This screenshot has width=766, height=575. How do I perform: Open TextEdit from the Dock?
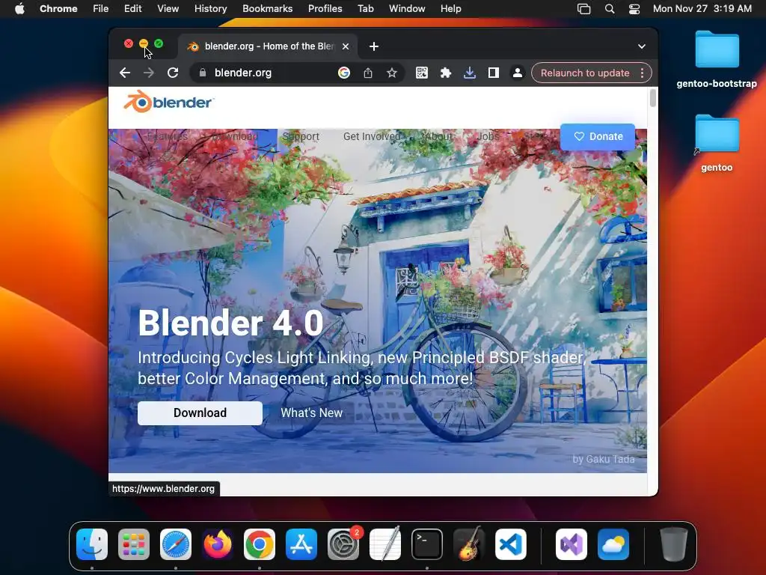385,544
